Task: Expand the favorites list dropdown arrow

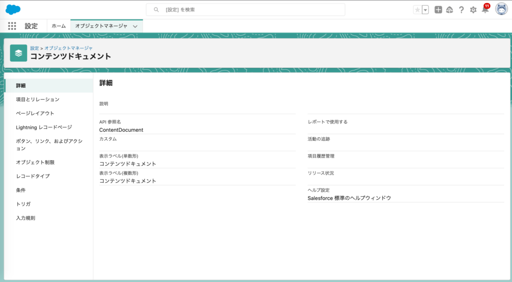Action: pyautogui.click(x=425, y=9)
